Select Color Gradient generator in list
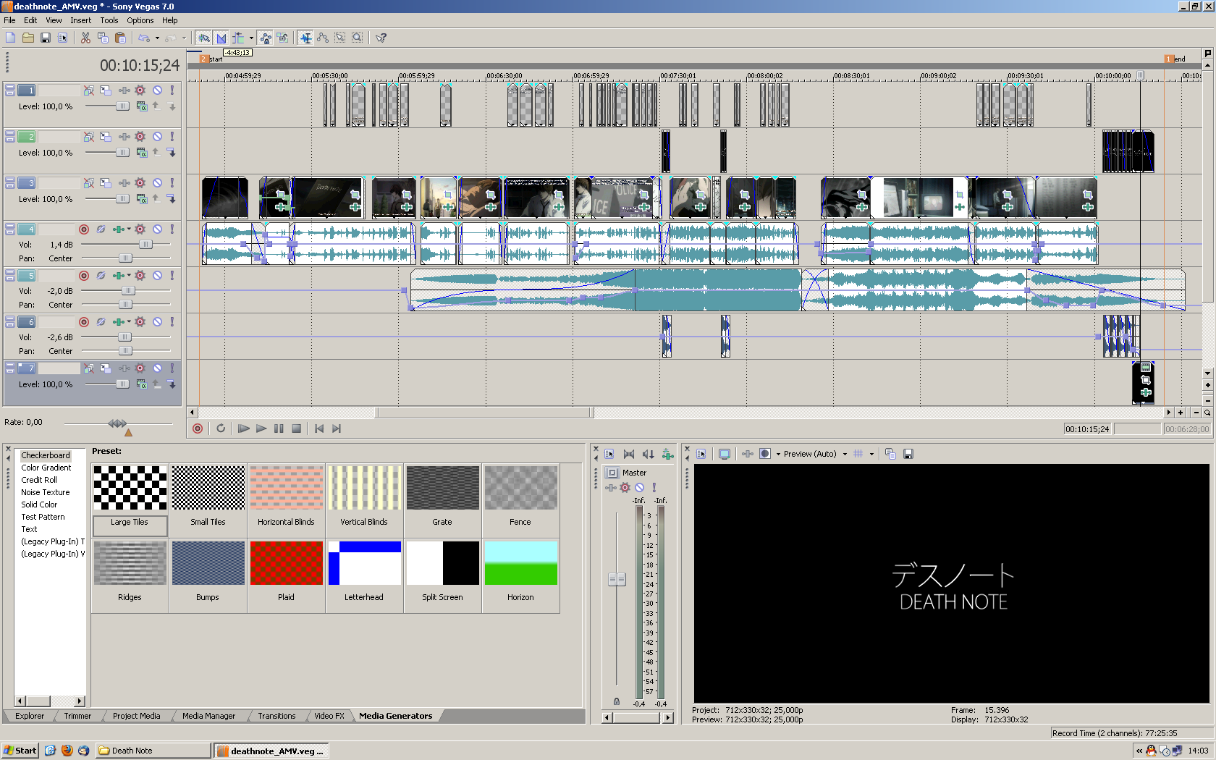 (x=46, y=468)
